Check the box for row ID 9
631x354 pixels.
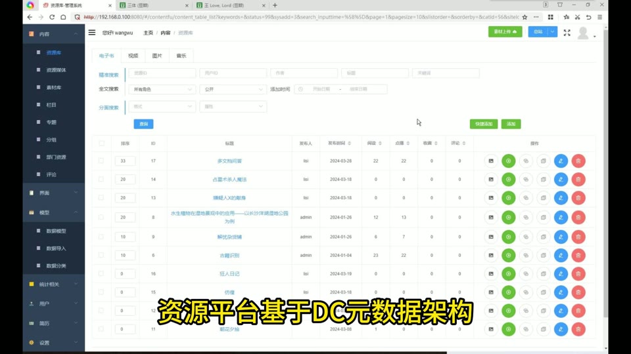tap(101, 237)
